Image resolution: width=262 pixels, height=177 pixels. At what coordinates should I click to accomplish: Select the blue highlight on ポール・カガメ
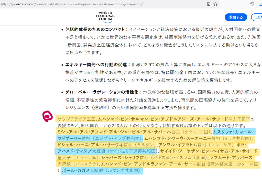coord(75,170)
